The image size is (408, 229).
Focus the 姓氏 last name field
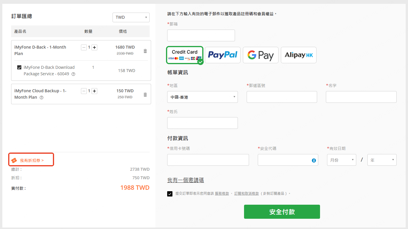[203, 123]
